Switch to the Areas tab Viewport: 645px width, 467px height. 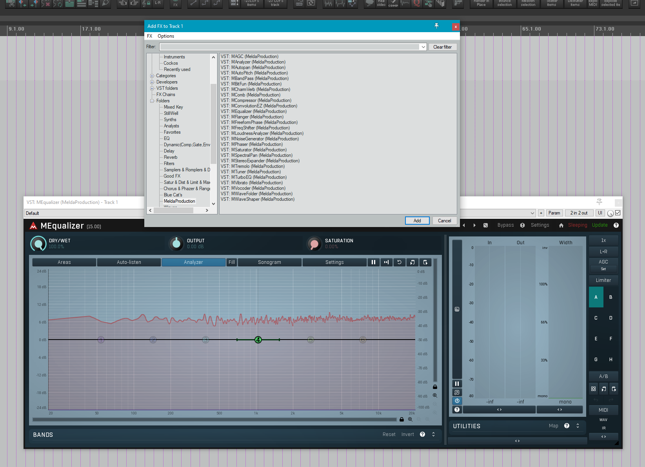coord(64,262)
